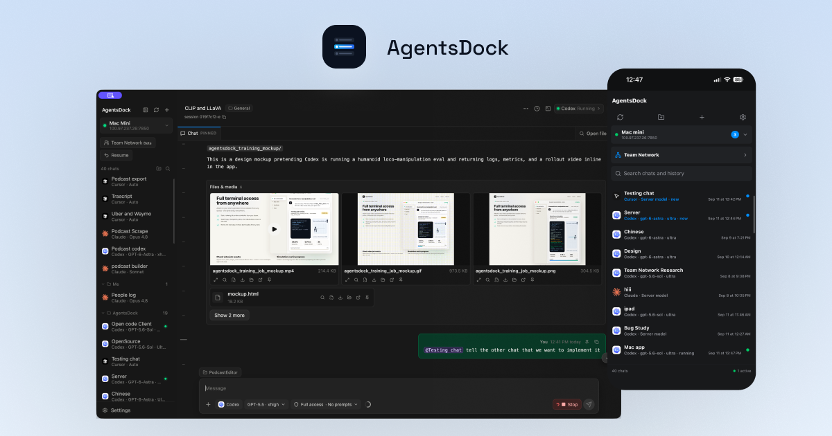Open the Design chat on phone
Screen dimensions: 832x436
[x=682, y=254]
